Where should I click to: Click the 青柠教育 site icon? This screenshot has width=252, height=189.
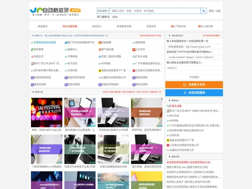pos(32,50)
